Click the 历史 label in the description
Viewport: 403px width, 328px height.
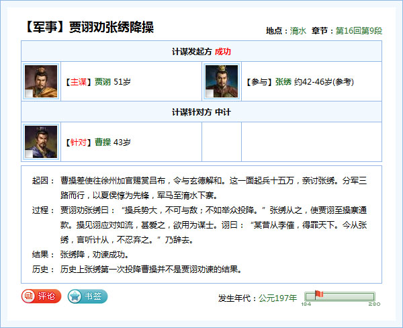click(x=40, y=270)
